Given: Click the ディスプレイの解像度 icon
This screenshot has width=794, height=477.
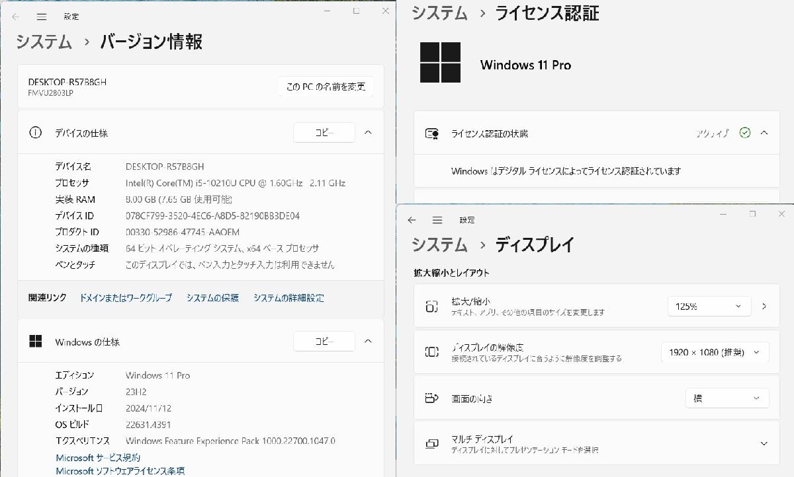Looking at the screenshot, I should point(432,352).
